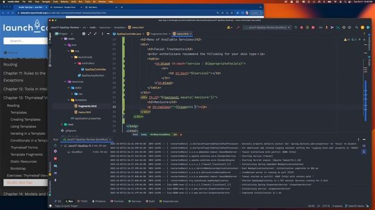Hide the Project panel with minus icon
Screen dimensions: 375x210
coord(108,34)
